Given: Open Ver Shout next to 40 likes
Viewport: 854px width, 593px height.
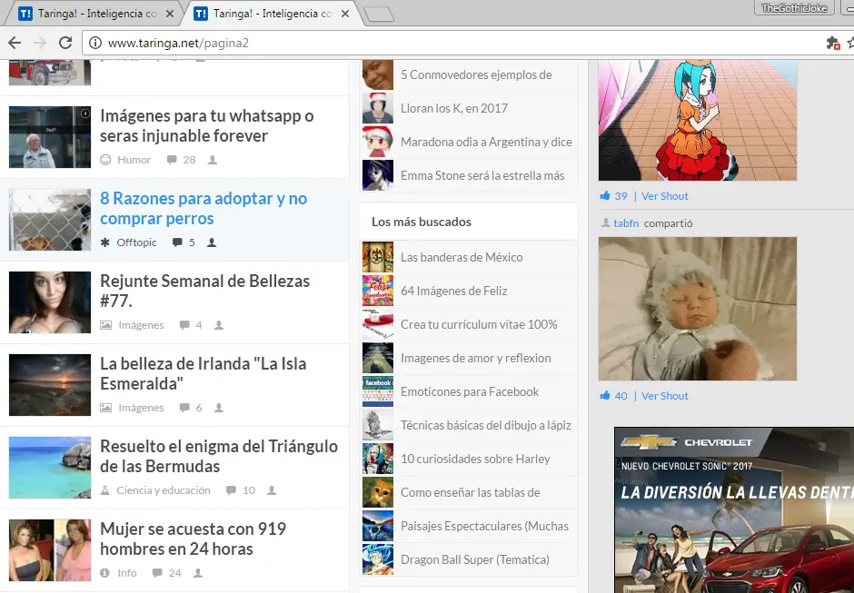Looking at the screenshot, I should 664,396.
